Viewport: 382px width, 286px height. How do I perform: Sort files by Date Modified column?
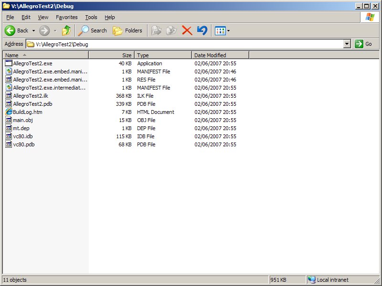point(210,55)
